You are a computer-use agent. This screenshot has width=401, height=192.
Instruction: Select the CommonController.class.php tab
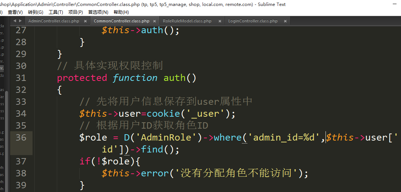coord(121,21)
